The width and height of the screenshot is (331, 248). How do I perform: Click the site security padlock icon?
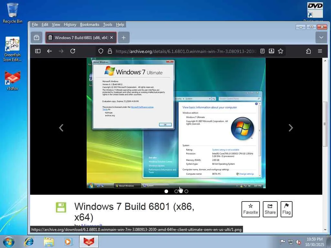[x=110, y=51]
